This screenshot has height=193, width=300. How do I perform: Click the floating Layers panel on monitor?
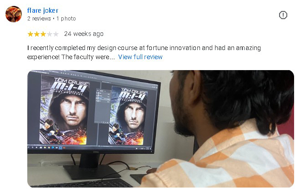coord(103,106)
